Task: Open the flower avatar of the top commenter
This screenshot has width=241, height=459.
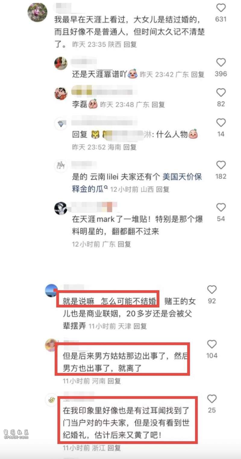Action: 37,12
